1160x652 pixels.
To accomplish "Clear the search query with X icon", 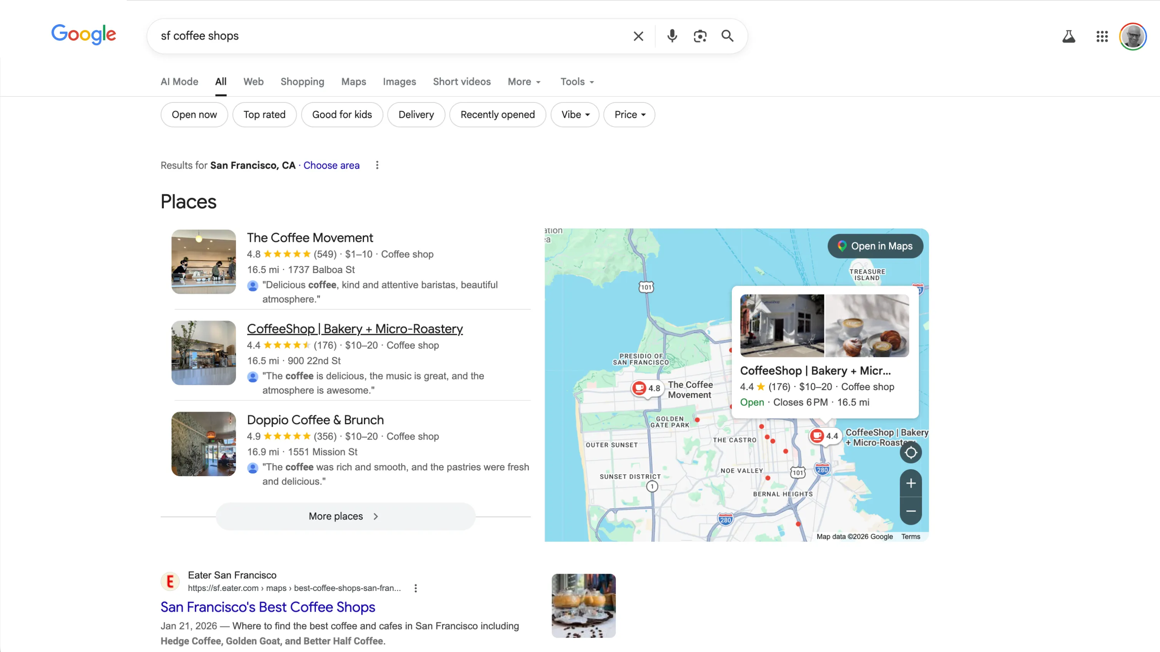I will 638,36.
